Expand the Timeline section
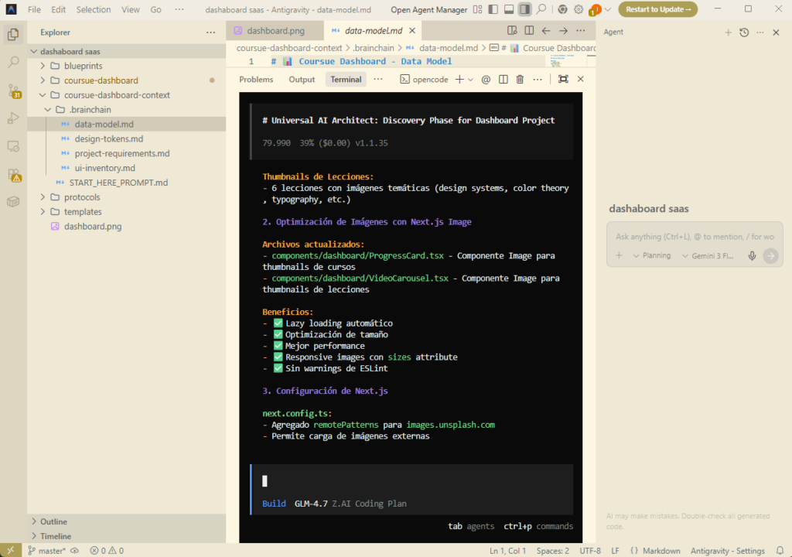792x557 pixels. coord(56,536)
